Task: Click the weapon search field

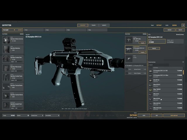Action: [159, 65]
